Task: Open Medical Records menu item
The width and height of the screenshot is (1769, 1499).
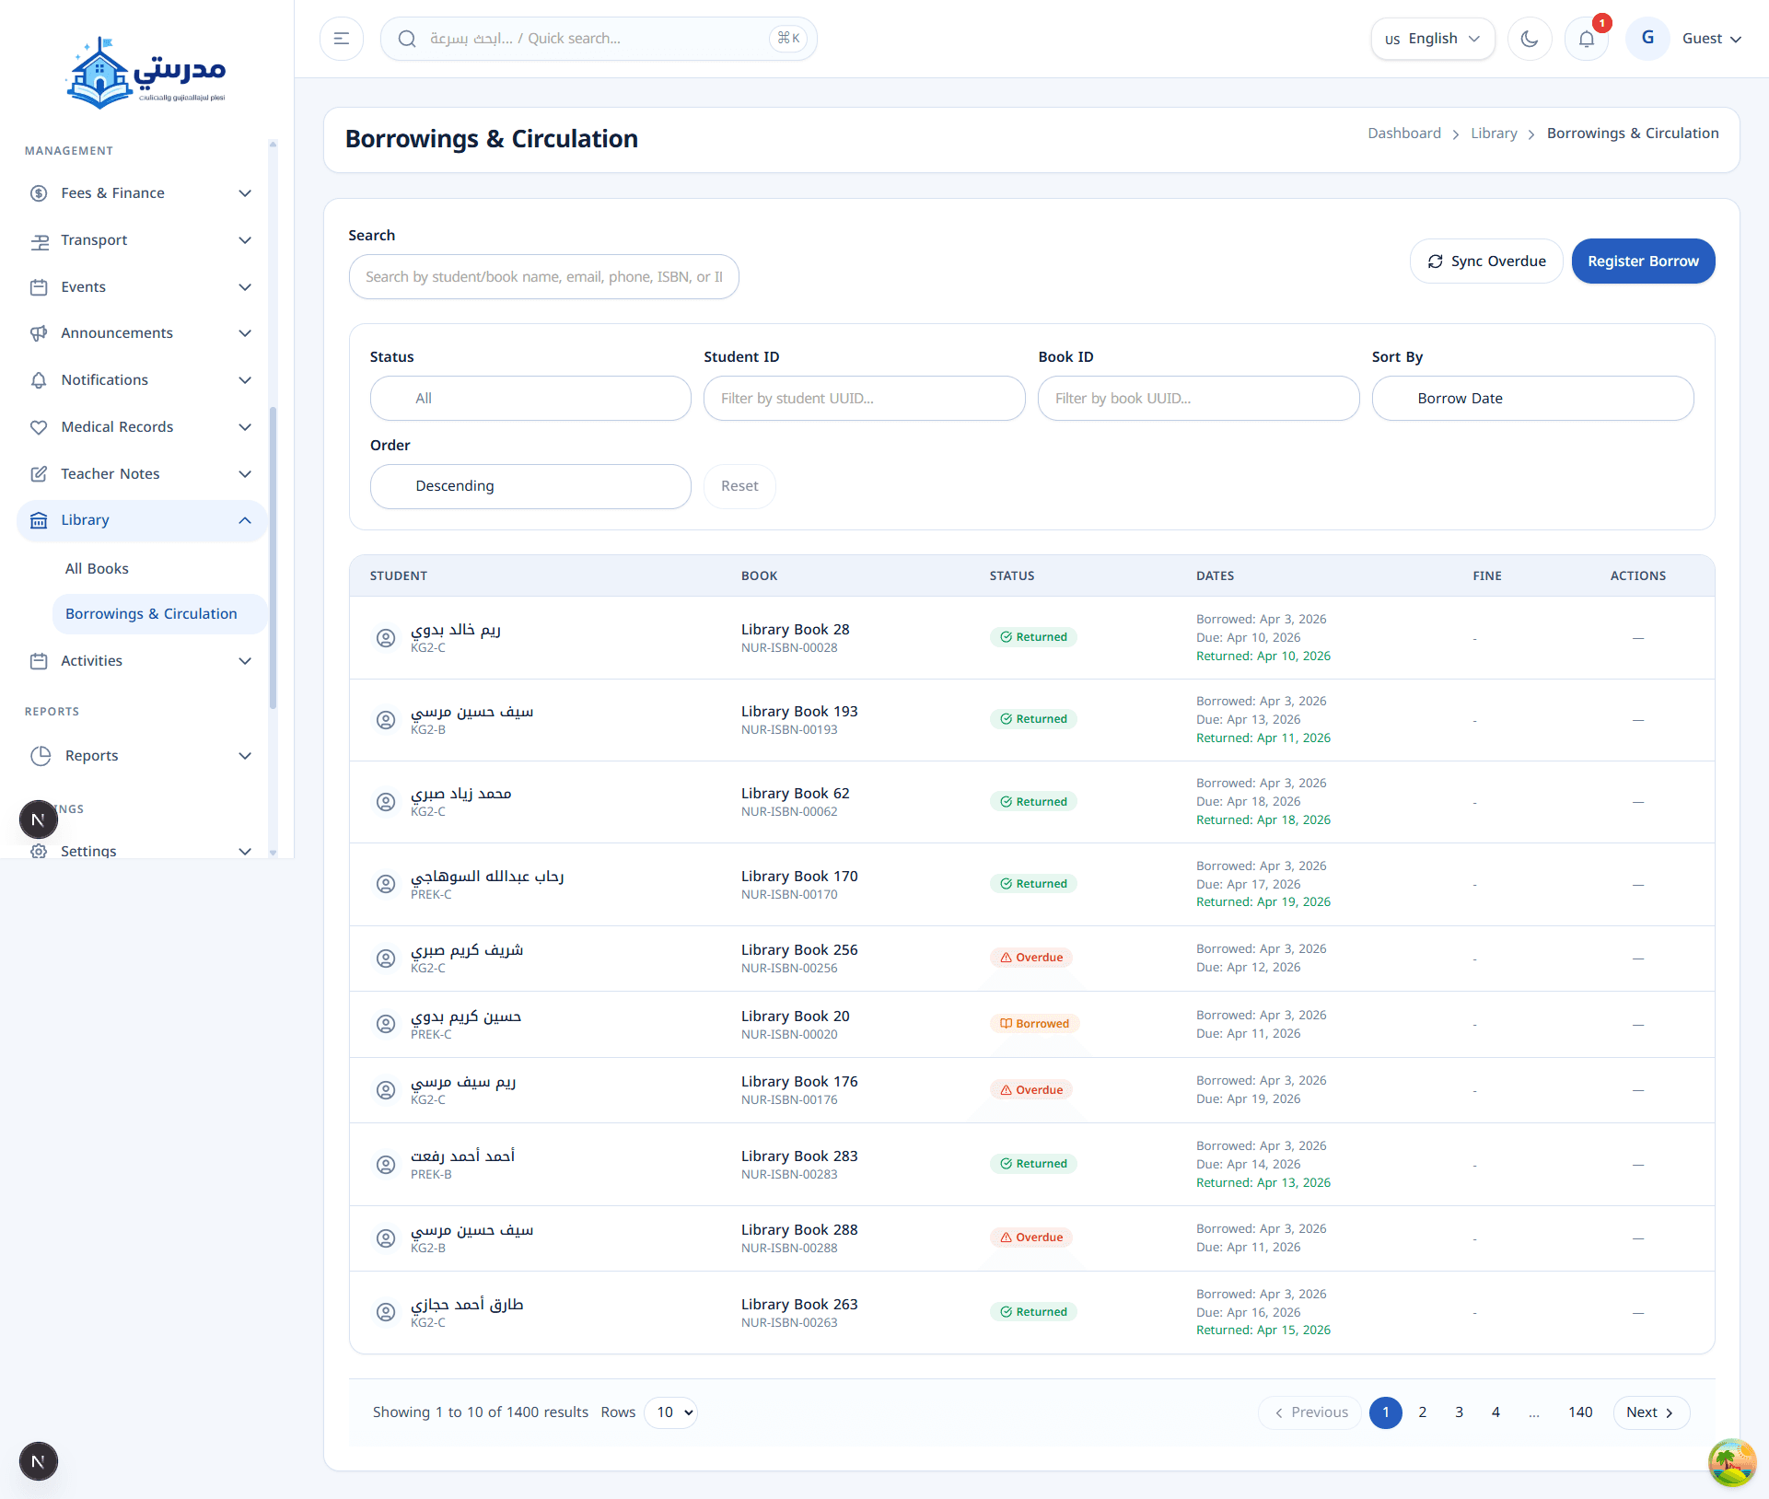Action: click(142, 427)
